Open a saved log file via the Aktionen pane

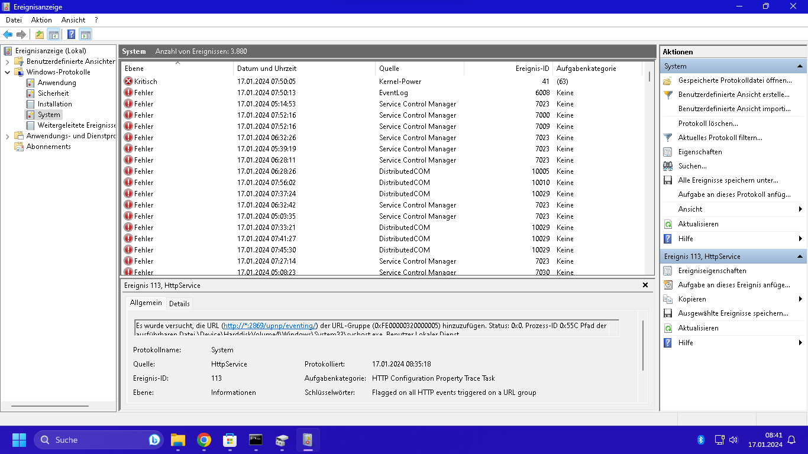tap(739, 81)
